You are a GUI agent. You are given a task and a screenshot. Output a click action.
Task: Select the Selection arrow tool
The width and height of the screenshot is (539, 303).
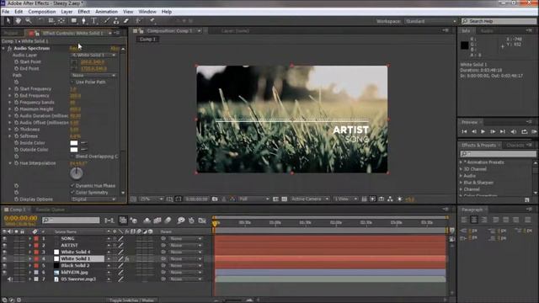point(8,20)
